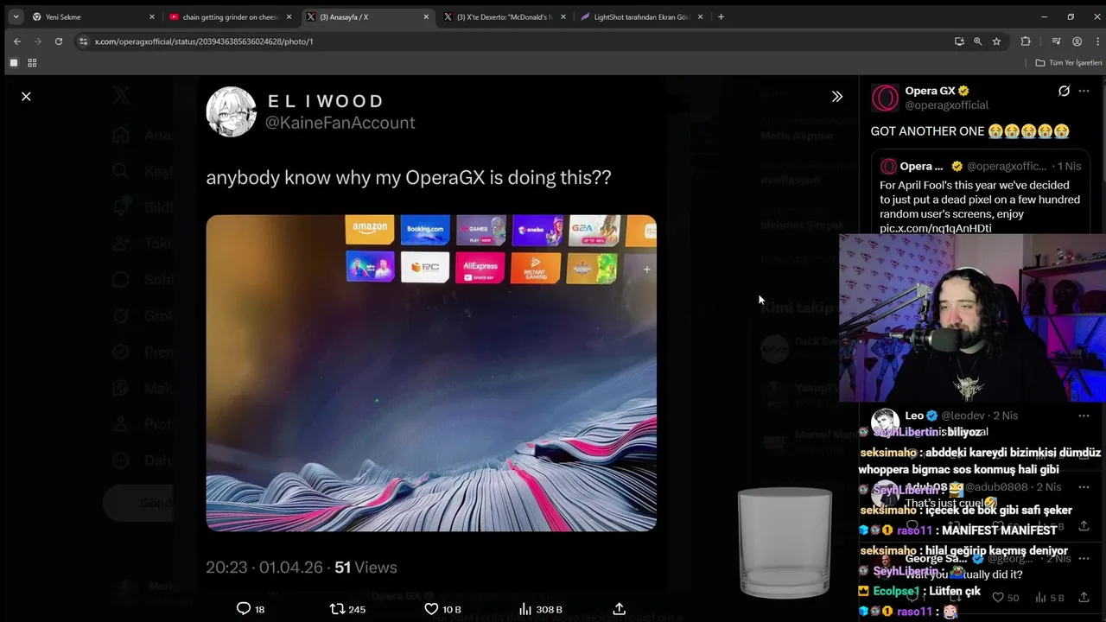View the 5 B views stat on George's reply
Image resolution: width=1106 pixels, height=622 pixels.
[x=1050, y=597]
